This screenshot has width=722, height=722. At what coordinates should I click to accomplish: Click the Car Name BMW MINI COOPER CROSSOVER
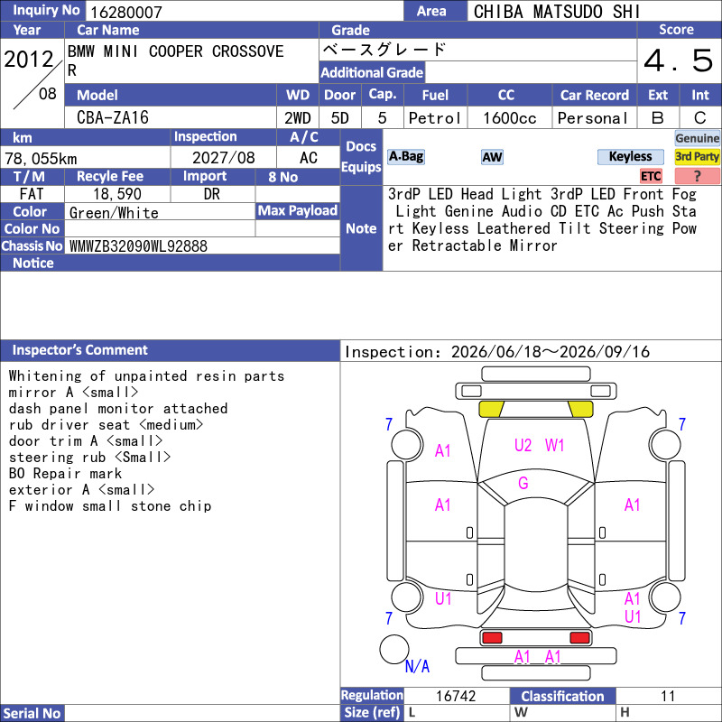click(x=176, y=60)
